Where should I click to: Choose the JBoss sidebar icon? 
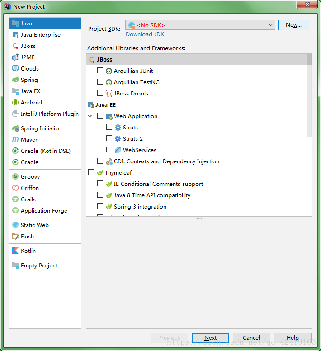(15, 46)
